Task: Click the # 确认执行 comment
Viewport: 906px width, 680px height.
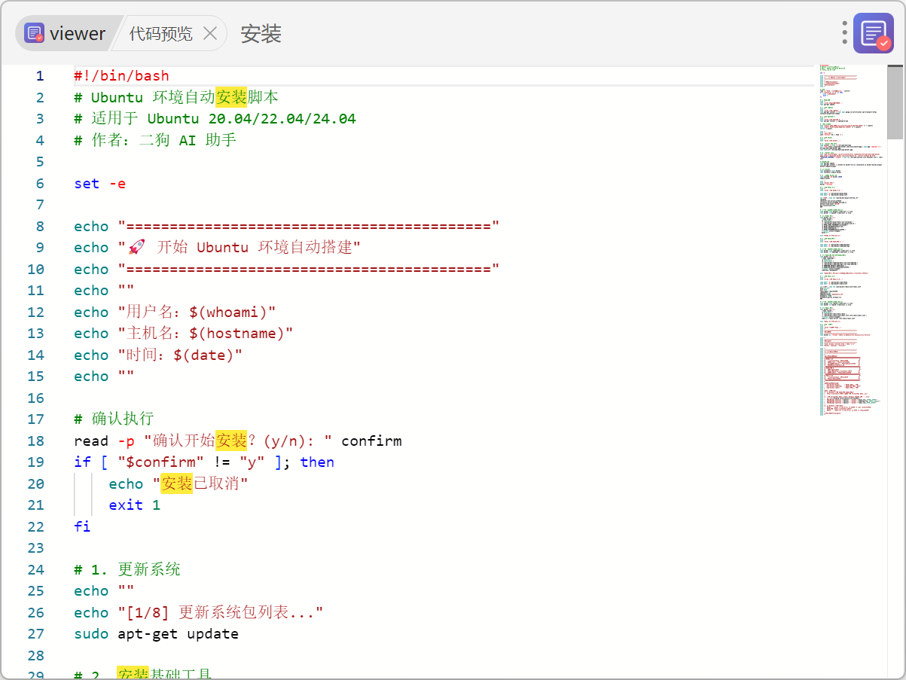Action: (114, 419)
